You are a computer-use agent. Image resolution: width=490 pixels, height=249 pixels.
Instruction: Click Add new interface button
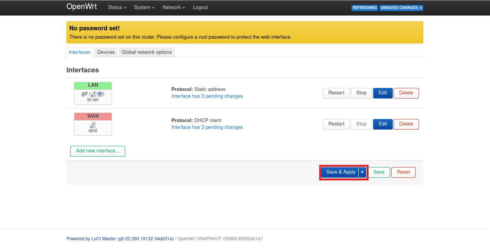[x=98, y=151]
